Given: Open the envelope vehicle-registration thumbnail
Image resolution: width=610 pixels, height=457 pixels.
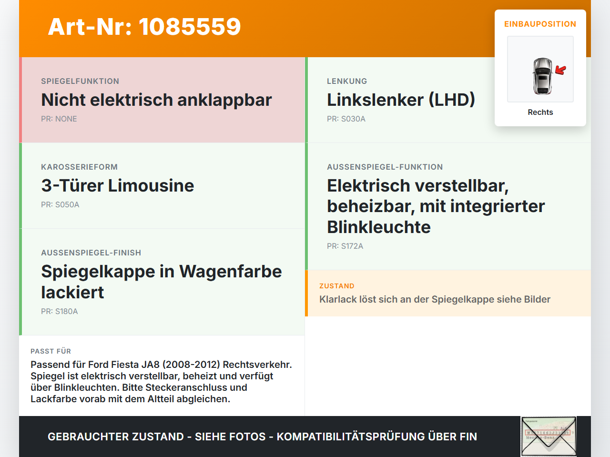Looking at the screenshot, I should pyautogui.click(x=549, y=436).
